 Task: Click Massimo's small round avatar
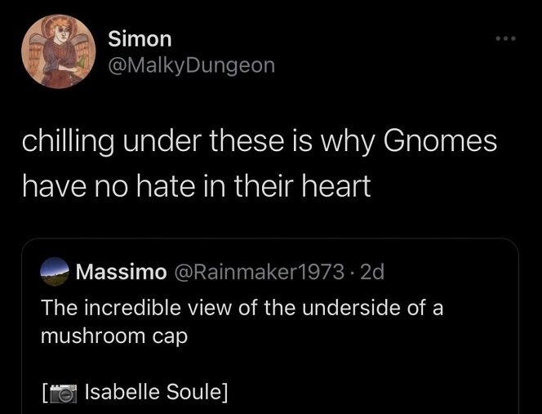tap(54, 272)
